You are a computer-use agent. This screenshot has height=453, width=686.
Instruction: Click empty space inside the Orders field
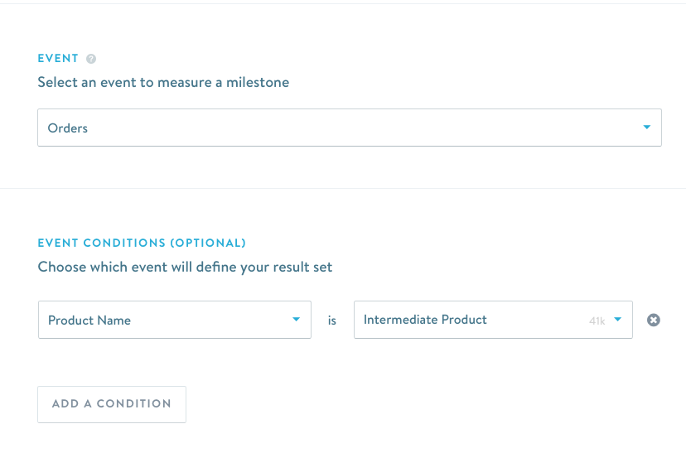tap(373, 128)
